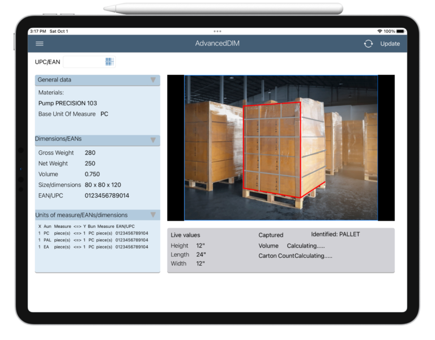Image resolution: width=435 pixels, height=340 pixels.
Task: Select the first PC unit row
Action: (93, 233)
